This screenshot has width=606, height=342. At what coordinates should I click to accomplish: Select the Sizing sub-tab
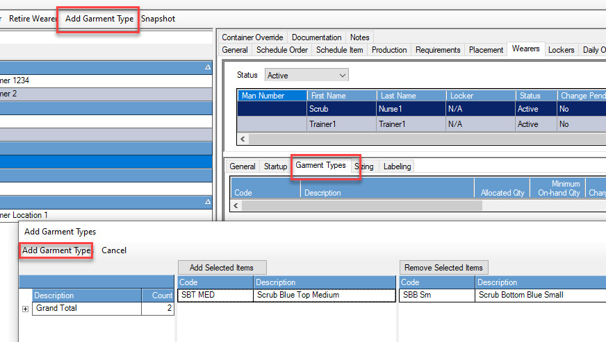coord(364,166)
